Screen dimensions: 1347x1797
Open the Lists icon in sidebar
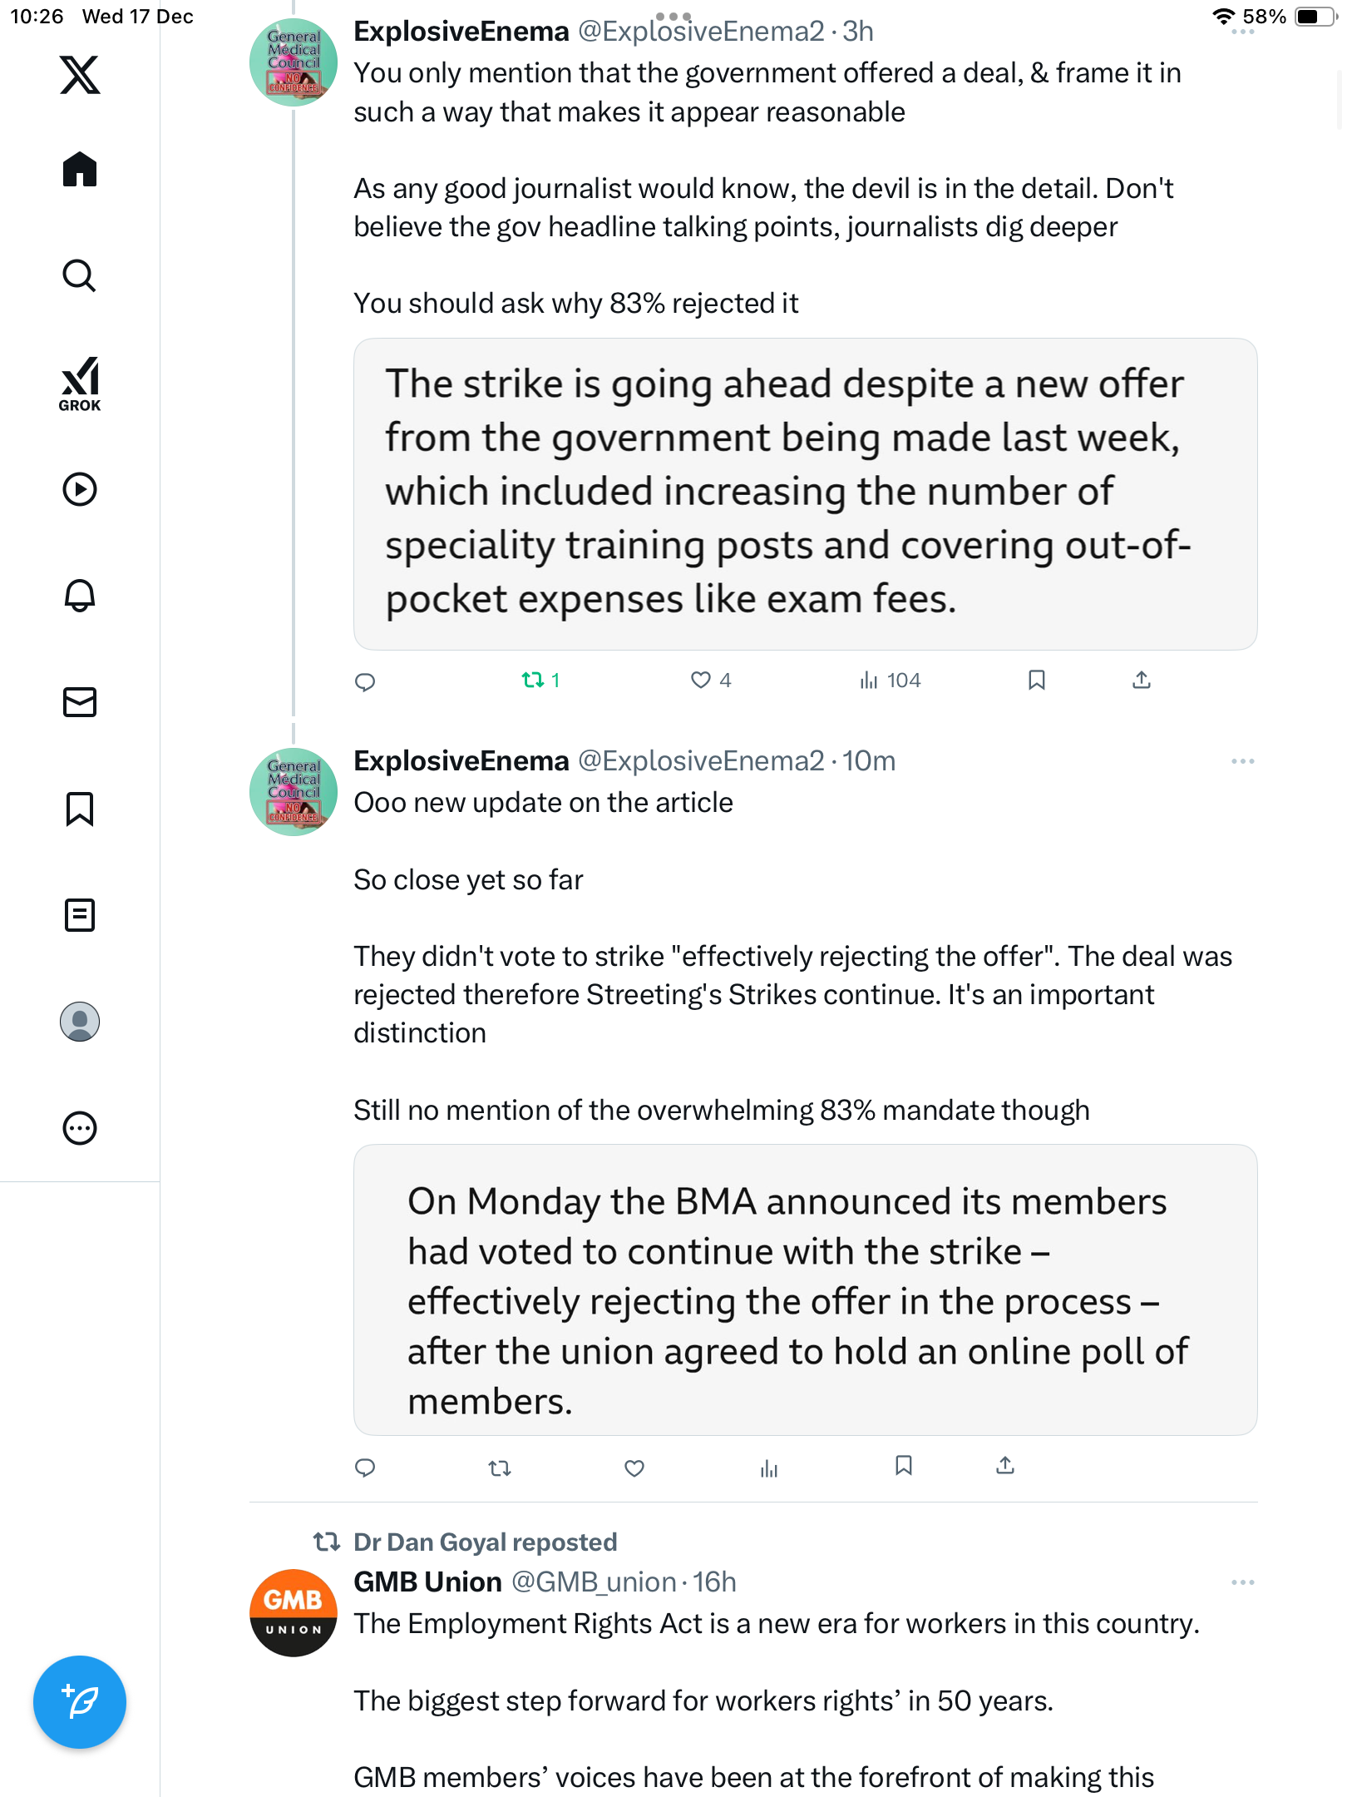click(x=80, y=915)
